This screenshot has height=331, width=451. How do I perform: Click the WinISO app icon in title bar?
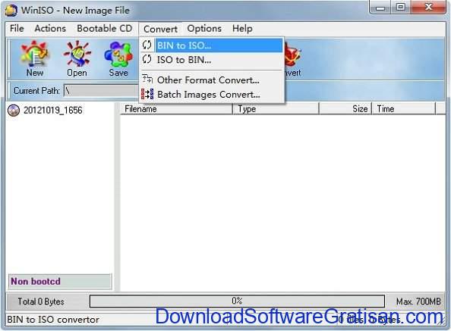11,10
